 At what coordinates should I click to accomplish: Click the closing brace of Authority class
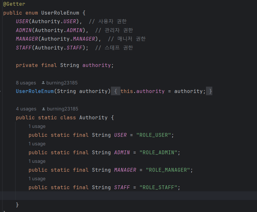pos(17,205)
